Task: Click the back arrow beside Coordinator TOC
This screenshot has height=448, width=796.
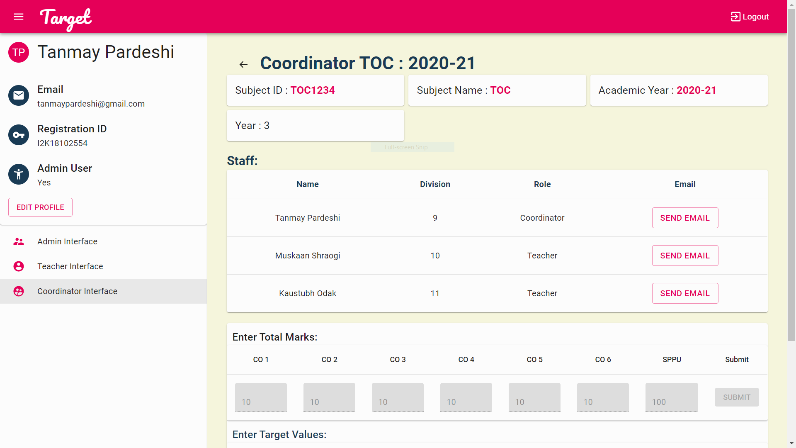Action: click(x=243, y=64)
